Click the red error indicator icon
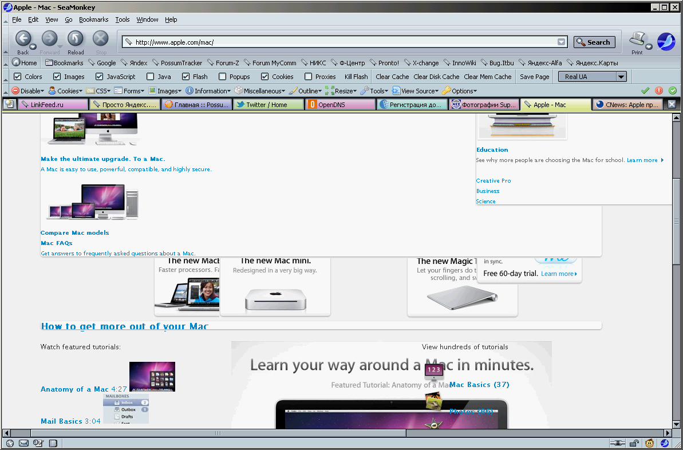Image resolution: width=683 pixels, height=450 pixels. (x=659, y=90)
